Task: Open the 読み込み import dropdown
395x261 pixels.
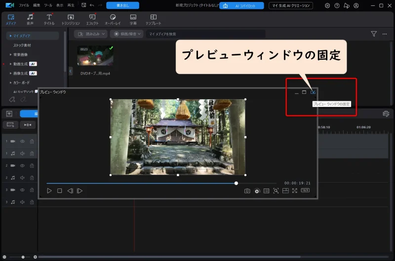Action: [91, 34]
